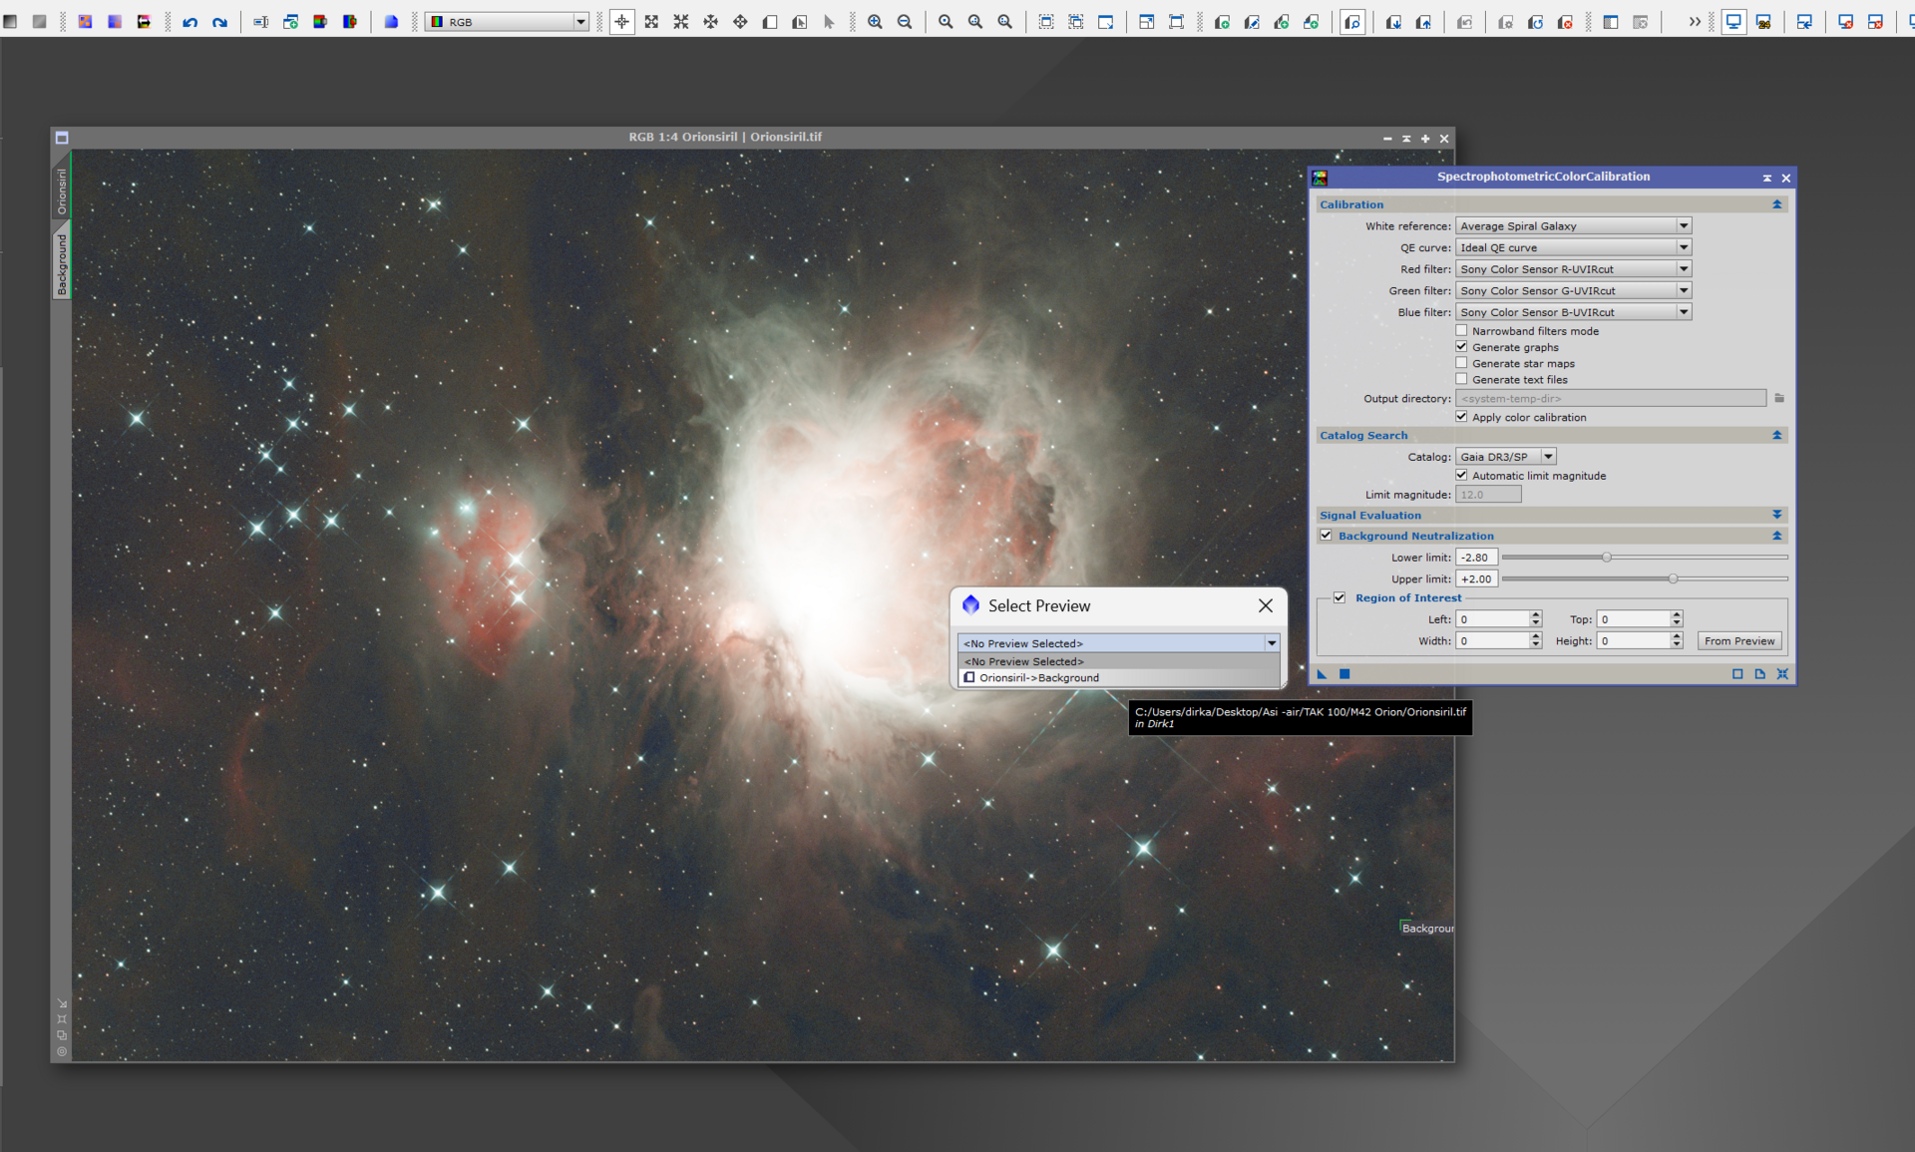The image size is (1915, 1152).
Task: Enable Generate star maps checkbox
Action: 1462,363
